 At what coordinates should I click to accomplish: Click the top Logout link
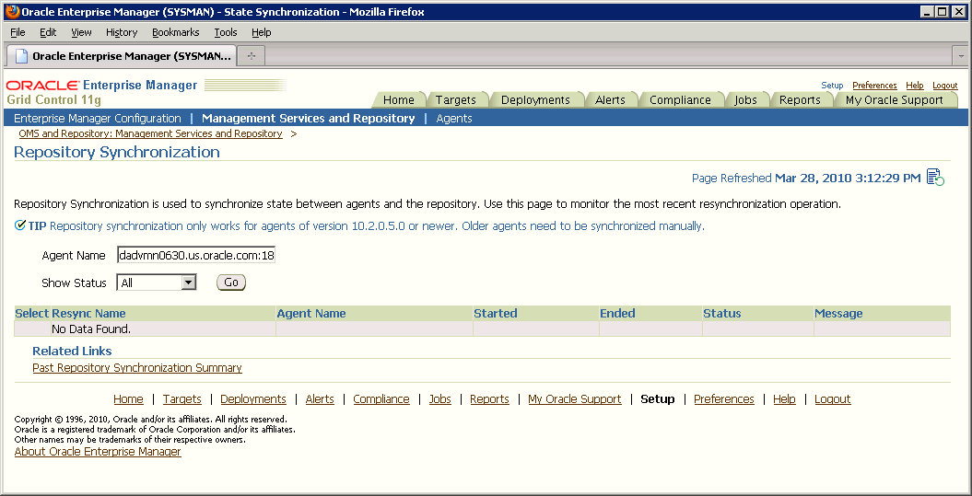click(944, 86)
